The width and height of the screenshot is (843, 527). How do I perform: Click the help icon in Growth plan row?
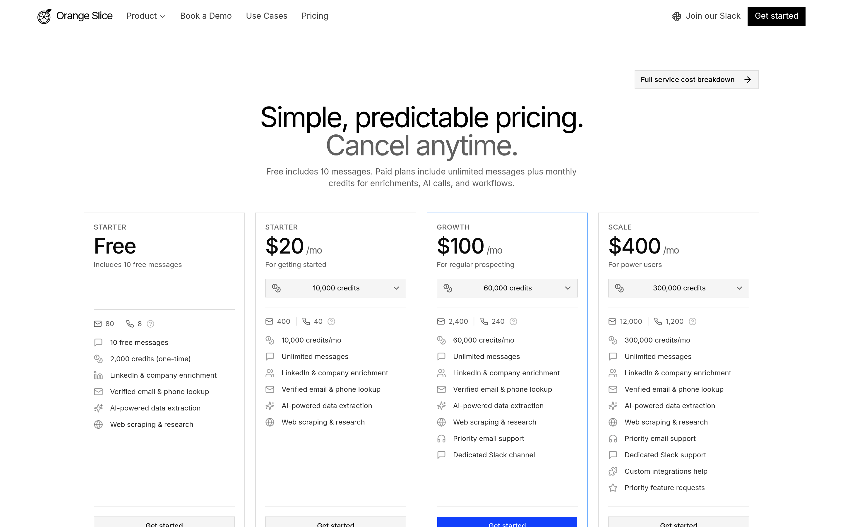(513, 321)
